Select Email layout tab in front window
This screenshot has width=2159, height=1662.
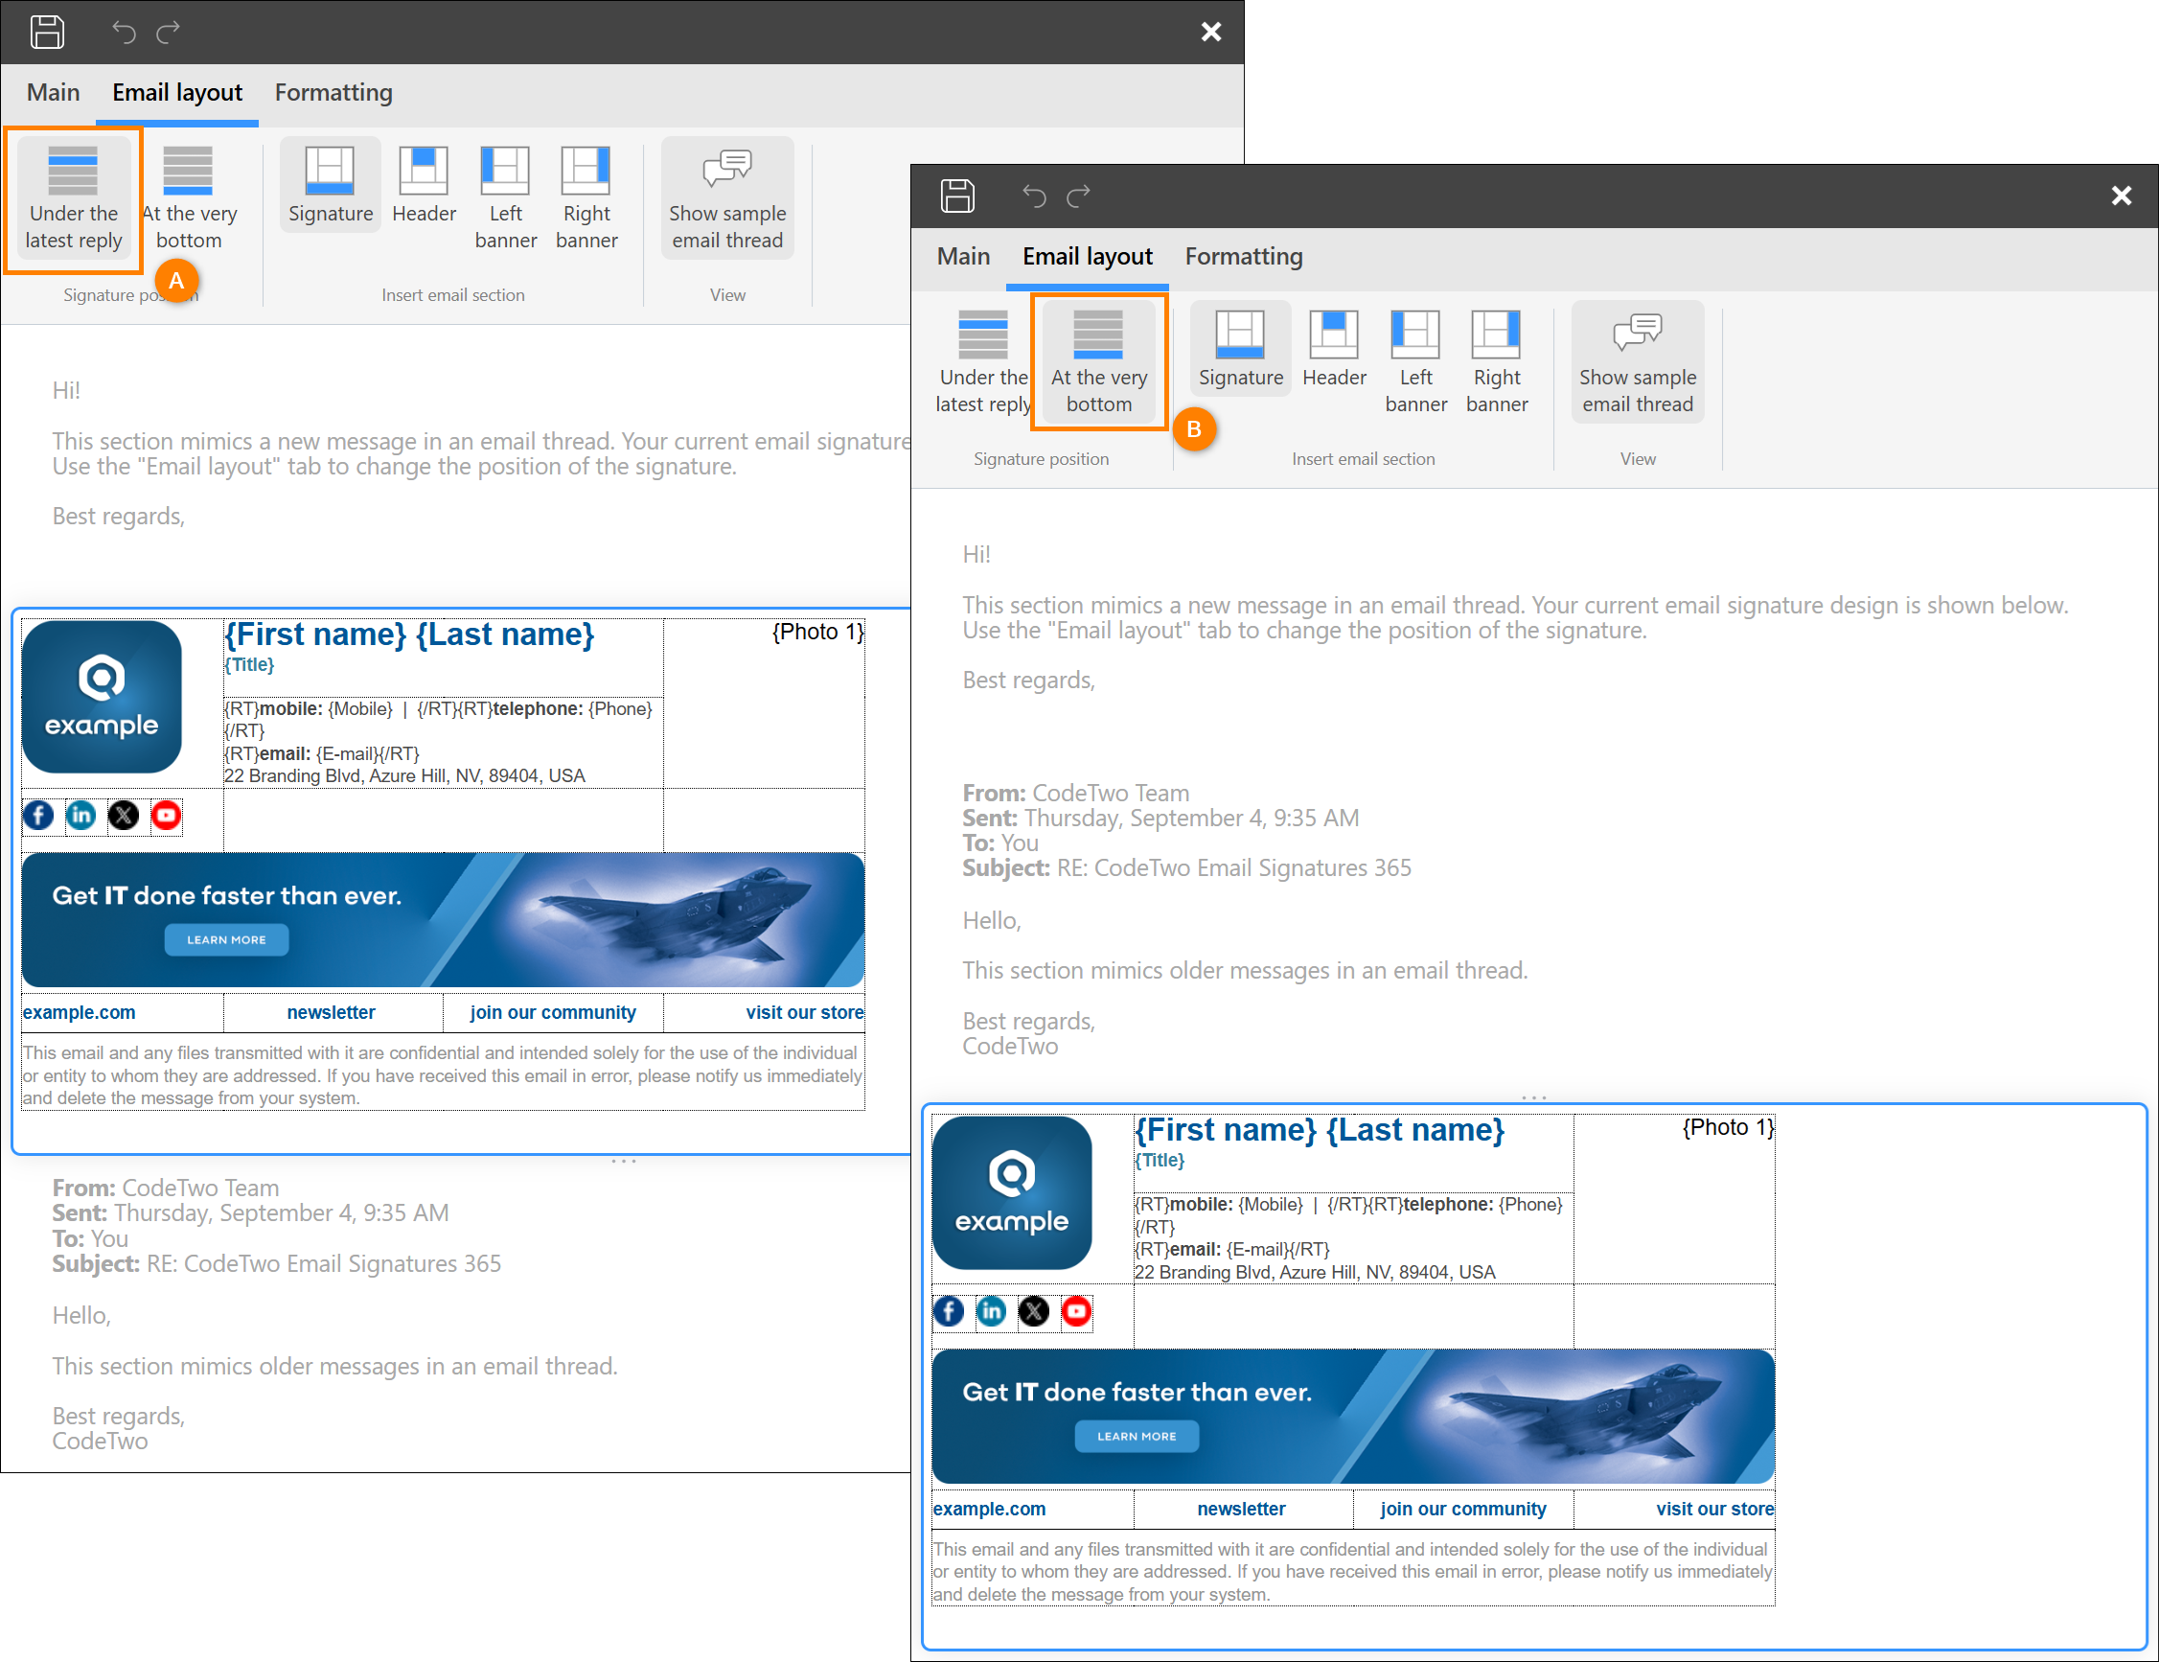(1088, 257)
